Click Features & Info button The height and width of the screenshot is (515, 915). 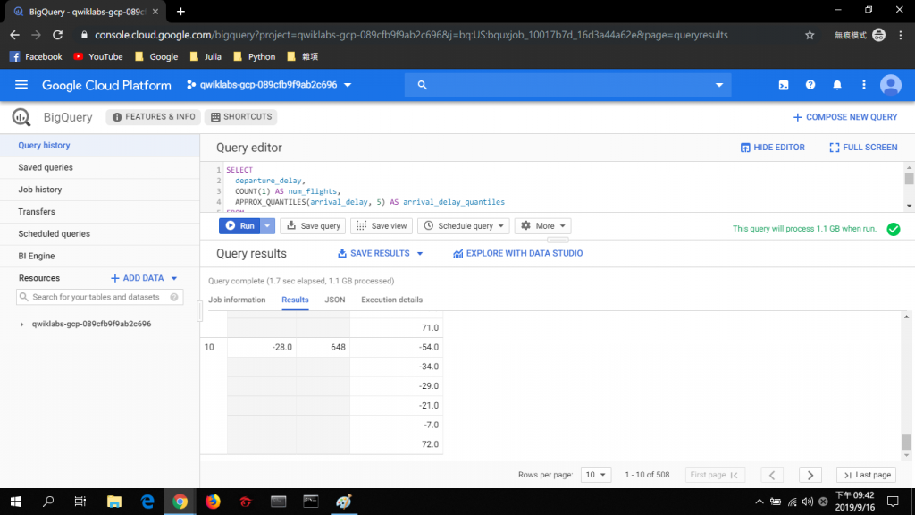154,117
